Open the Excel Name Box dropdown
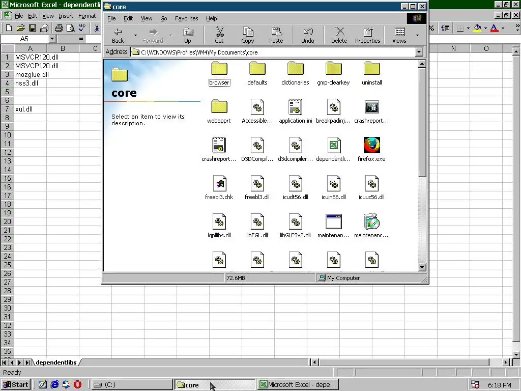The height and width of the screenshot is (391, 521). [52, 39]
